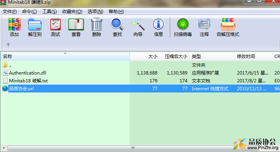Click the 信息 (Info) icon
Viewport: 280px width, 152px height.
[158, 24]
